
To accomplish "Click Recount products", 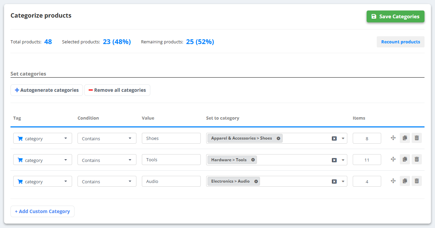I will [400, 42].
